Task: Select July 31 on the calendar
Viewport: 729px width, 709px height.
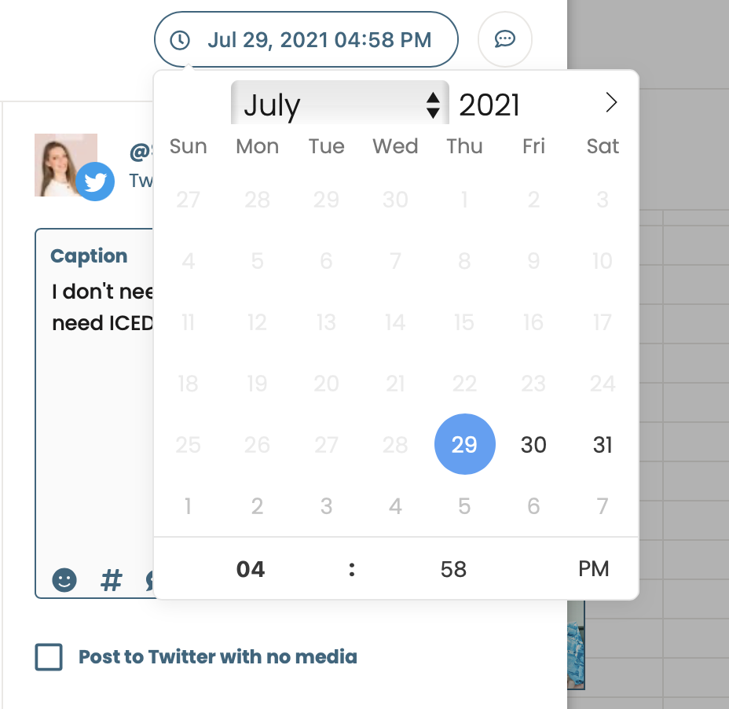Action: (603, 444)
